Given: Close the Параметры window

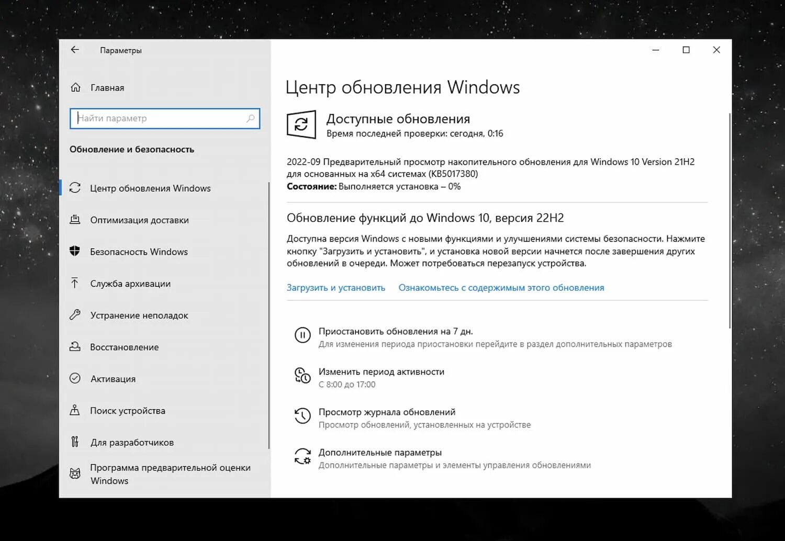Looking at the screenshot, I should tap(716, 50).
